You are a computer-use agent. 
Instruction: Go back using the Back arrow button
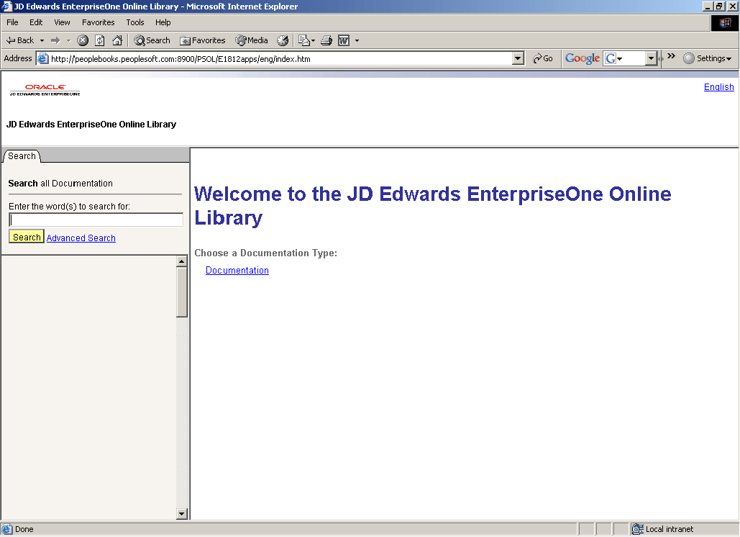pos(20,40)
